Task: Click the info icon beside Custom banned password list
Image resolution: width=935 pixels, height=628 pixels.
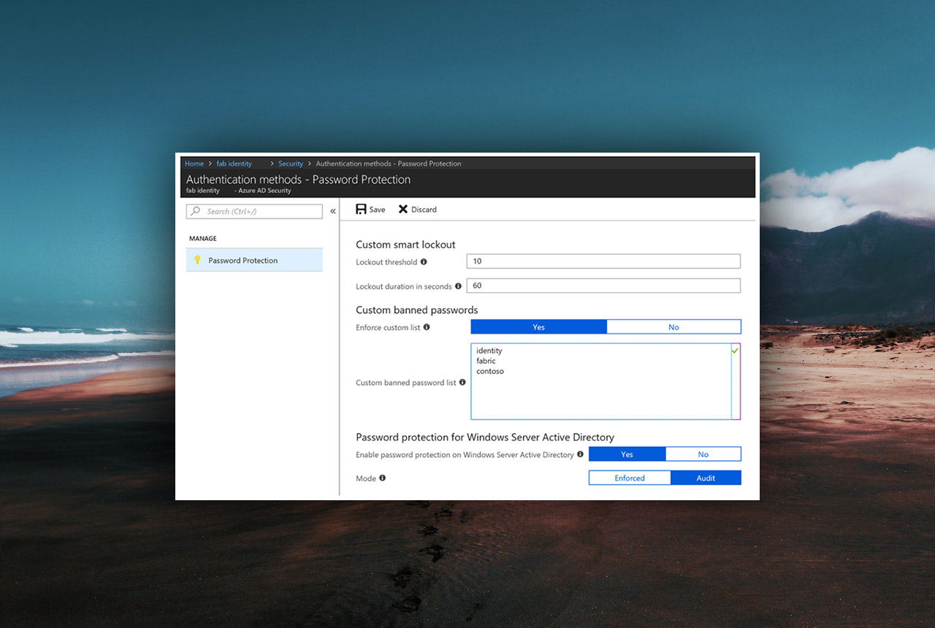Action: click(x=462, y=383)
